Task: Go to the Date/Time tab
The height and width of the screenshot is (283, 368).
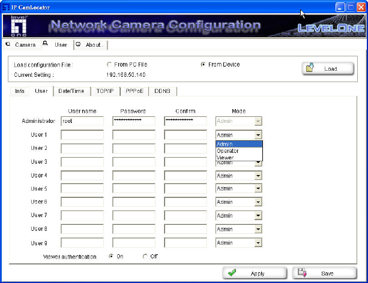Action: click(x=70, y=91)
